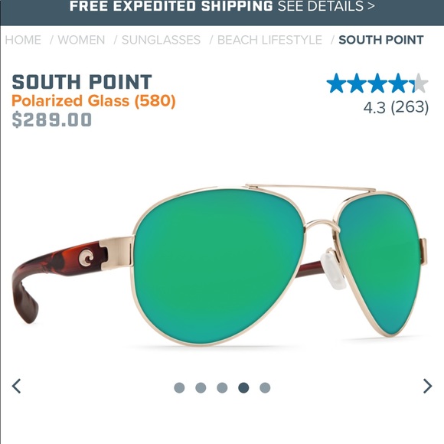Open free expedited shipping SEE DETAILS link
444x444 pixels.
click(326, 6)
